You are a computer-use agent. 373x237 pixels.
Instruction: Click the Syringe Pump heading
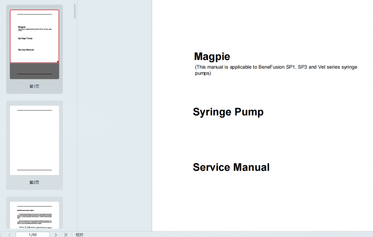[228, 112]
